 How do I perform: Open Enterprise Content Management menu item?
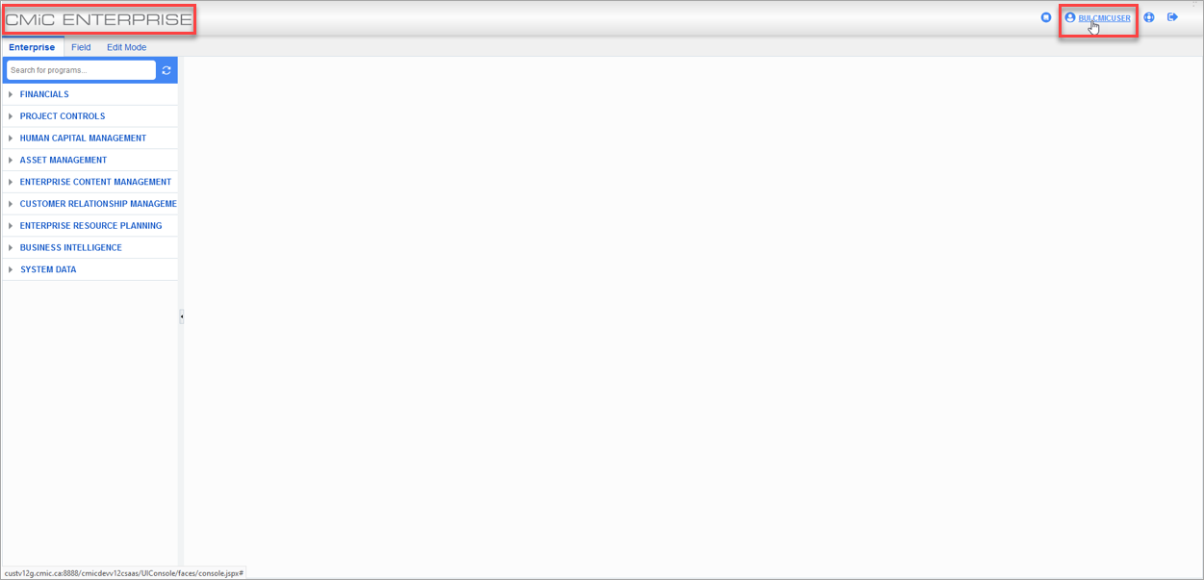(95, 182)
